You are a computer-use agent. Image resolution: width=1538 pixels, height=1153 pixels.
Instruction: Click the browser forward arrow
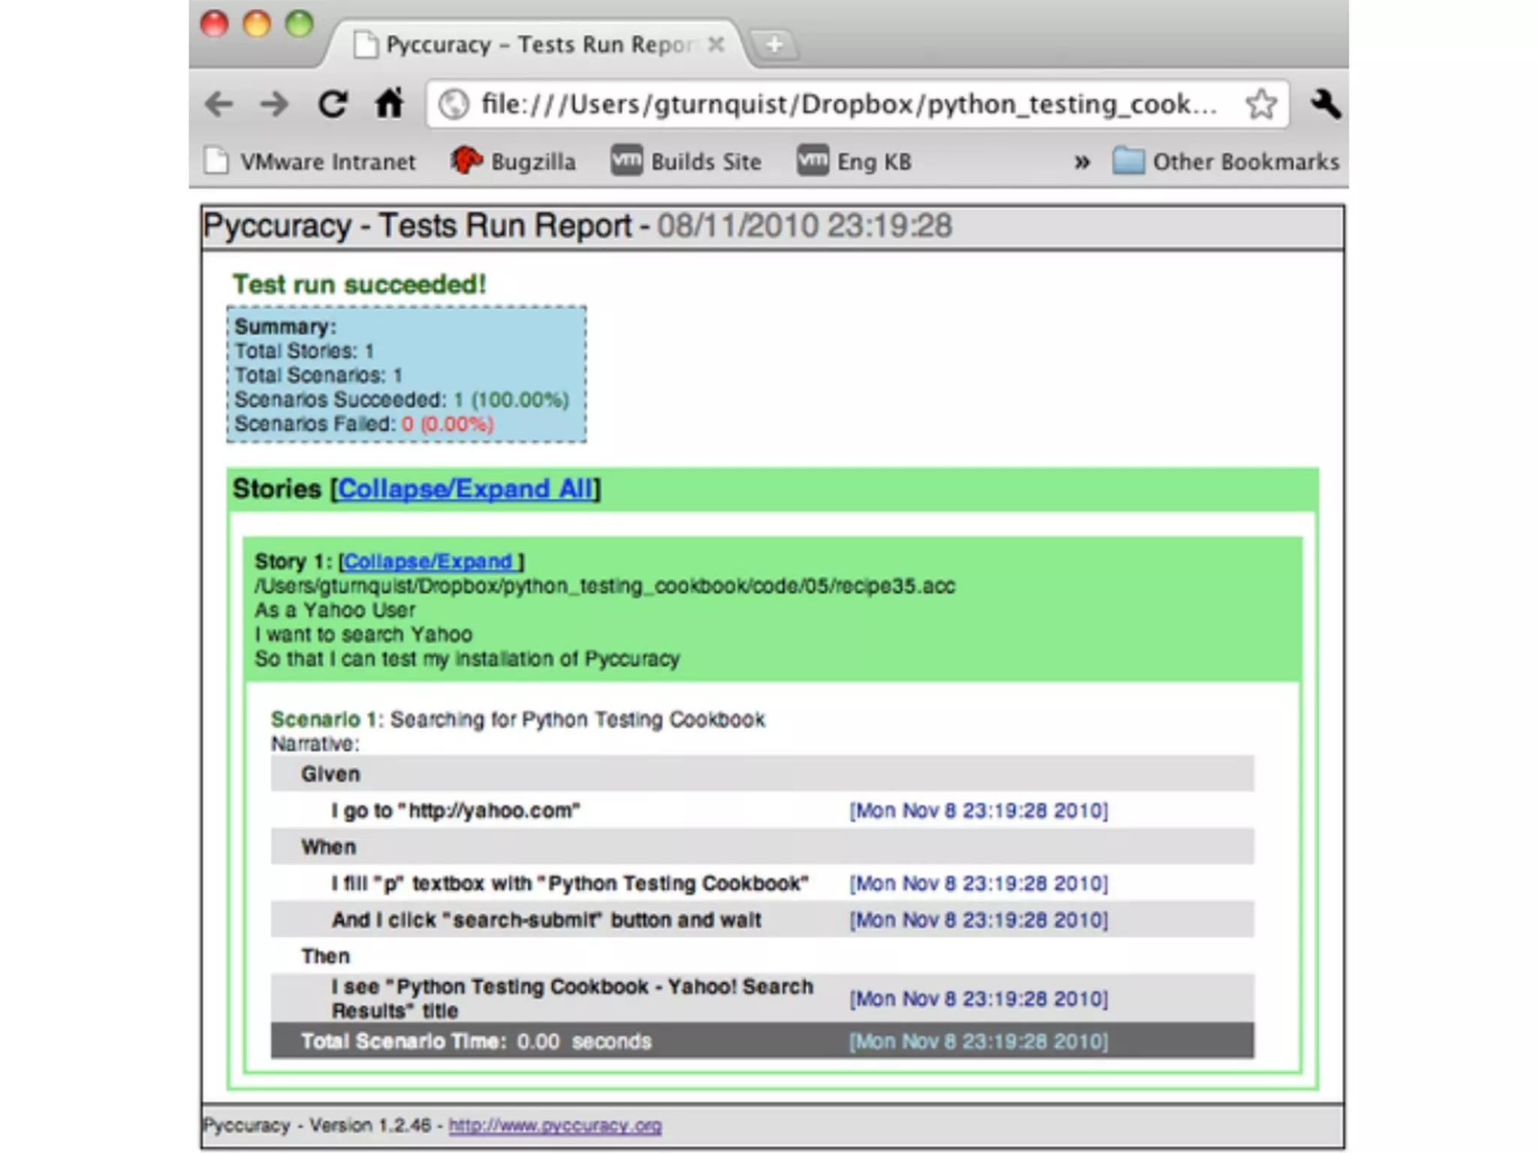(274, 104)
